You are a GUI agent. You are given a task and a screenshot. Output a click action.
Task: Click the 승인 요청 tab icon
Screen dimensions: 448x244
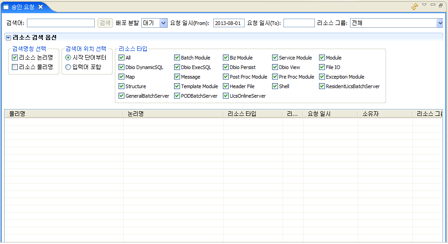(6, 7)
